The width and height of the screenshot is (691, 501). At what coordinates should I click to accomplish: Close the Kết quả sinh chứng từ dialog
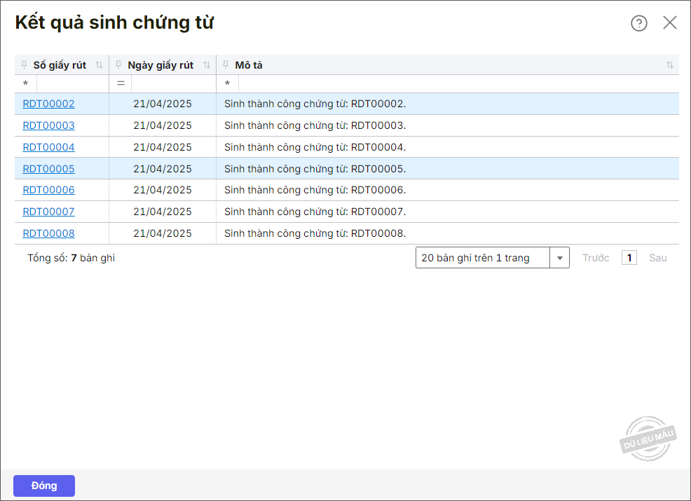670,22
